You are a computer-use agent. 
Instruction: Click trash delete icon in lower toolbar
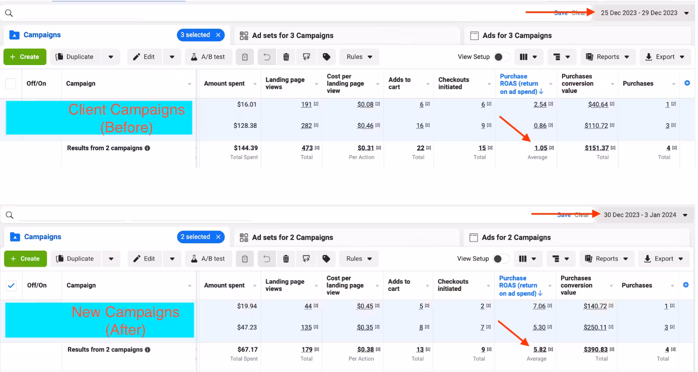pos(286,259)
